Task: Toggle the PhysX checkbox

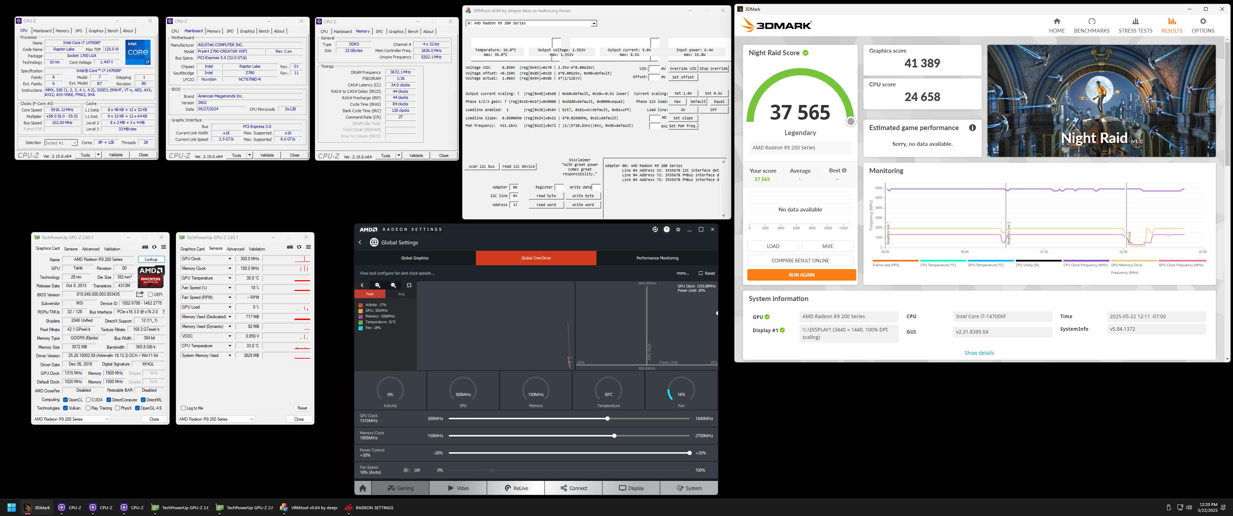Action: (x=117, y=408)
